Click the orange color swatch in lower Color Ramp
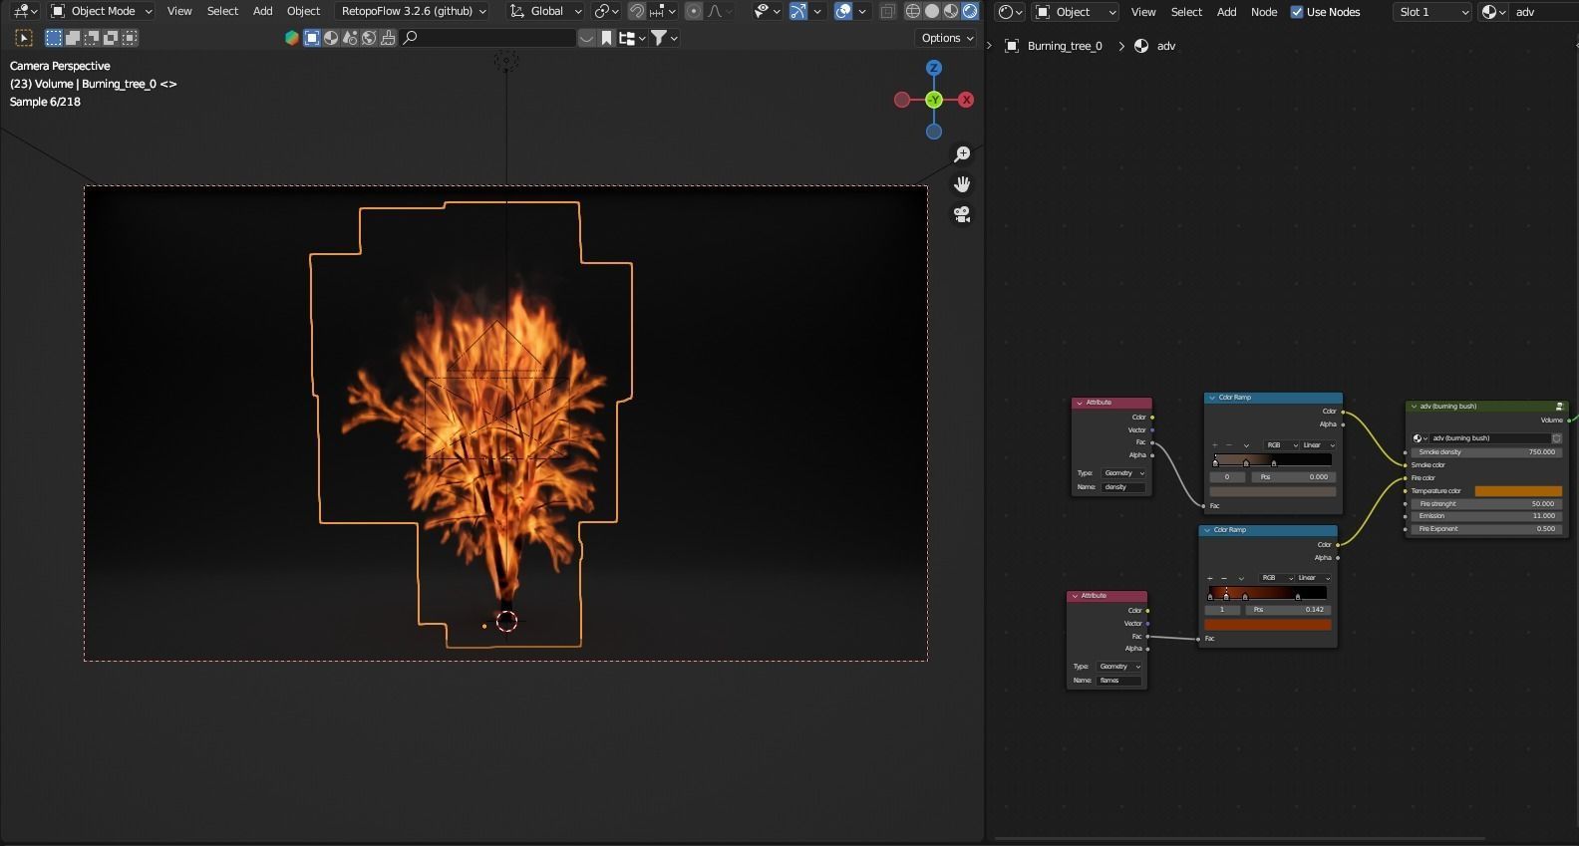Viewport: 1579px width, 846px height. click(1268, 625)
